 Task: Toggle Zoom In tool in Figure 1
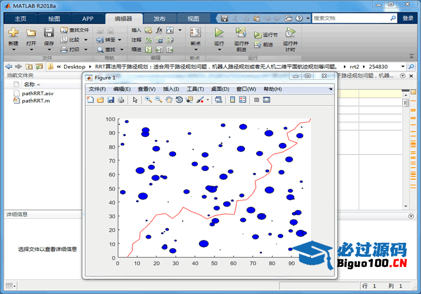[148, 100]
